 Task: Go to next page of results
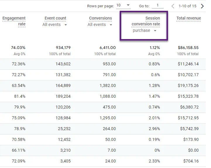[x=202, y=6]
